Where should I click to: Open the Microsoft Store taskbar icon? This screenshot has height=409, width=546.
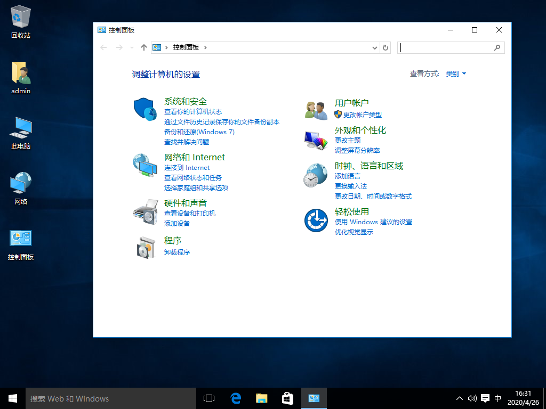click(x=287, y=398)
